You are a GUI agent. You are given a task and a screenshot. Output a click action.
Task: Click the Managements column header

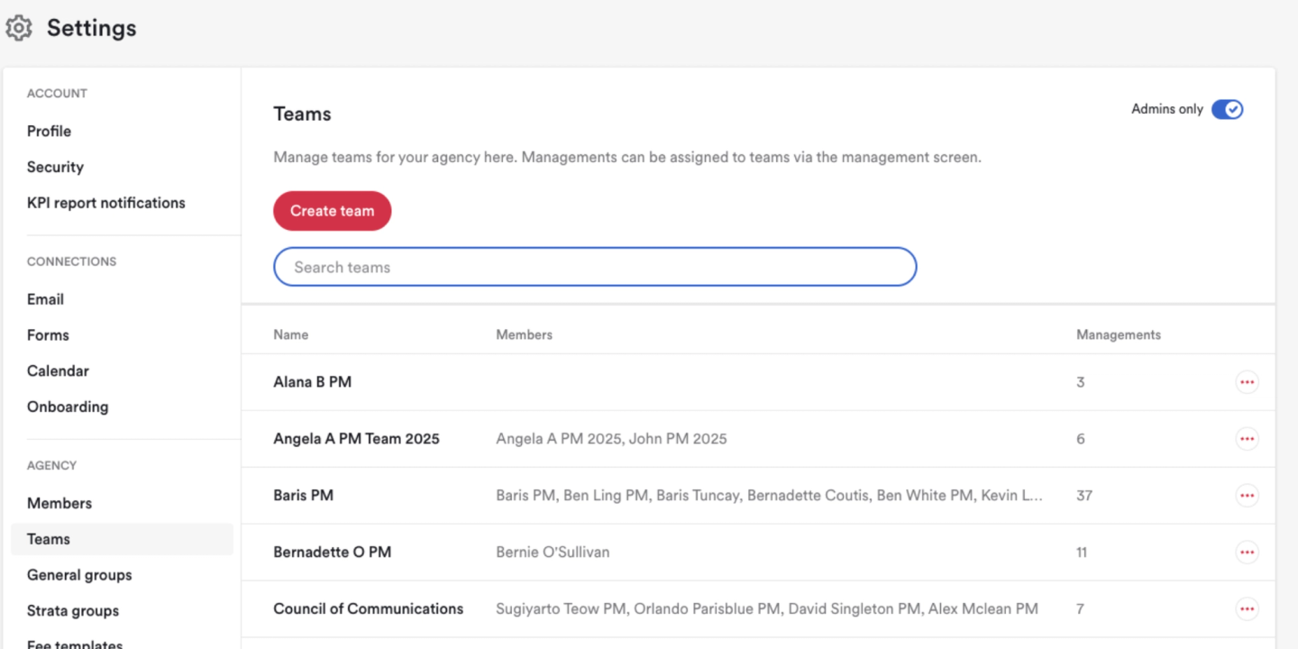tap(1118, 334)
